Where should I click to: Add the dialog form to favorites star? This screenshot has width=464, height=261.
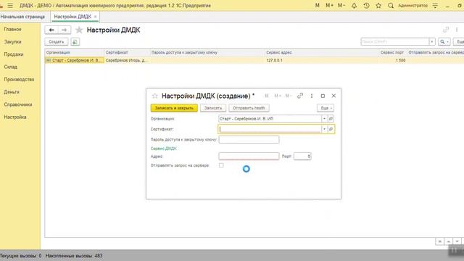tap(154, 96)
